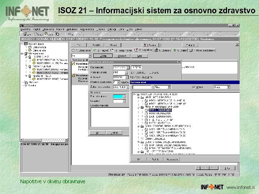This screenshot has height=194, width=259.
Task: Open the Vrsta aktivnosti dropdown
Action: 127,73
